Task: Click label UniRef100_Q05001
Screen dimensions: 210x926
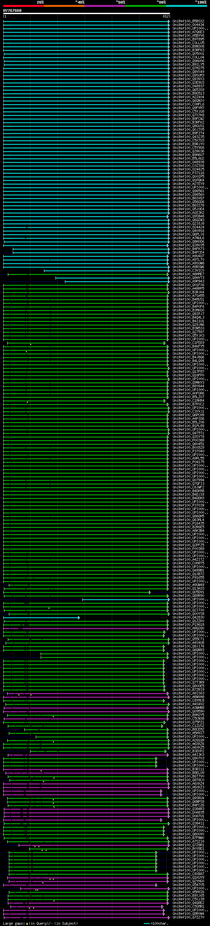Action: point(188,54)
